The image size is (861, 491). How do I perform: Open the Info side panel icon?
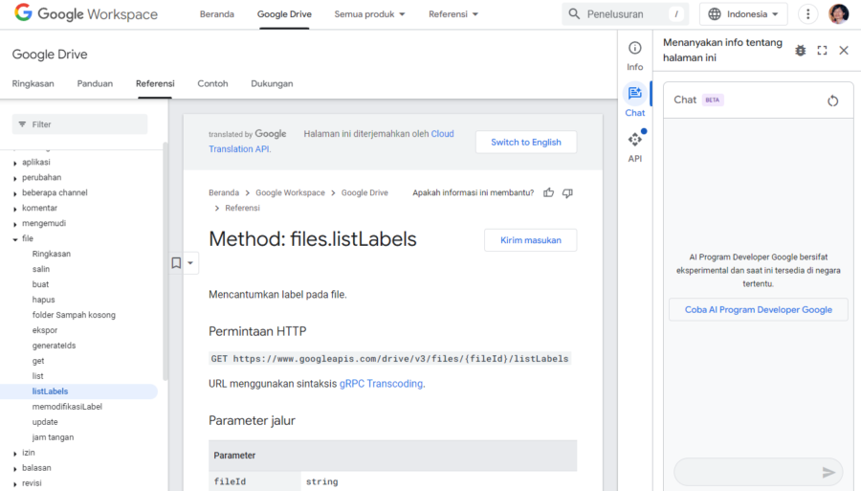point(634,55)
